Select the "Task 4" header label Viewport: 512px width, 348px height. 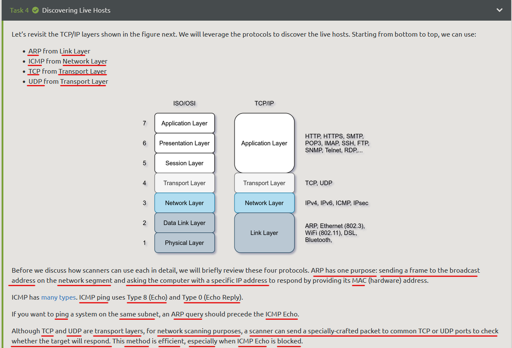click(19, 10)
